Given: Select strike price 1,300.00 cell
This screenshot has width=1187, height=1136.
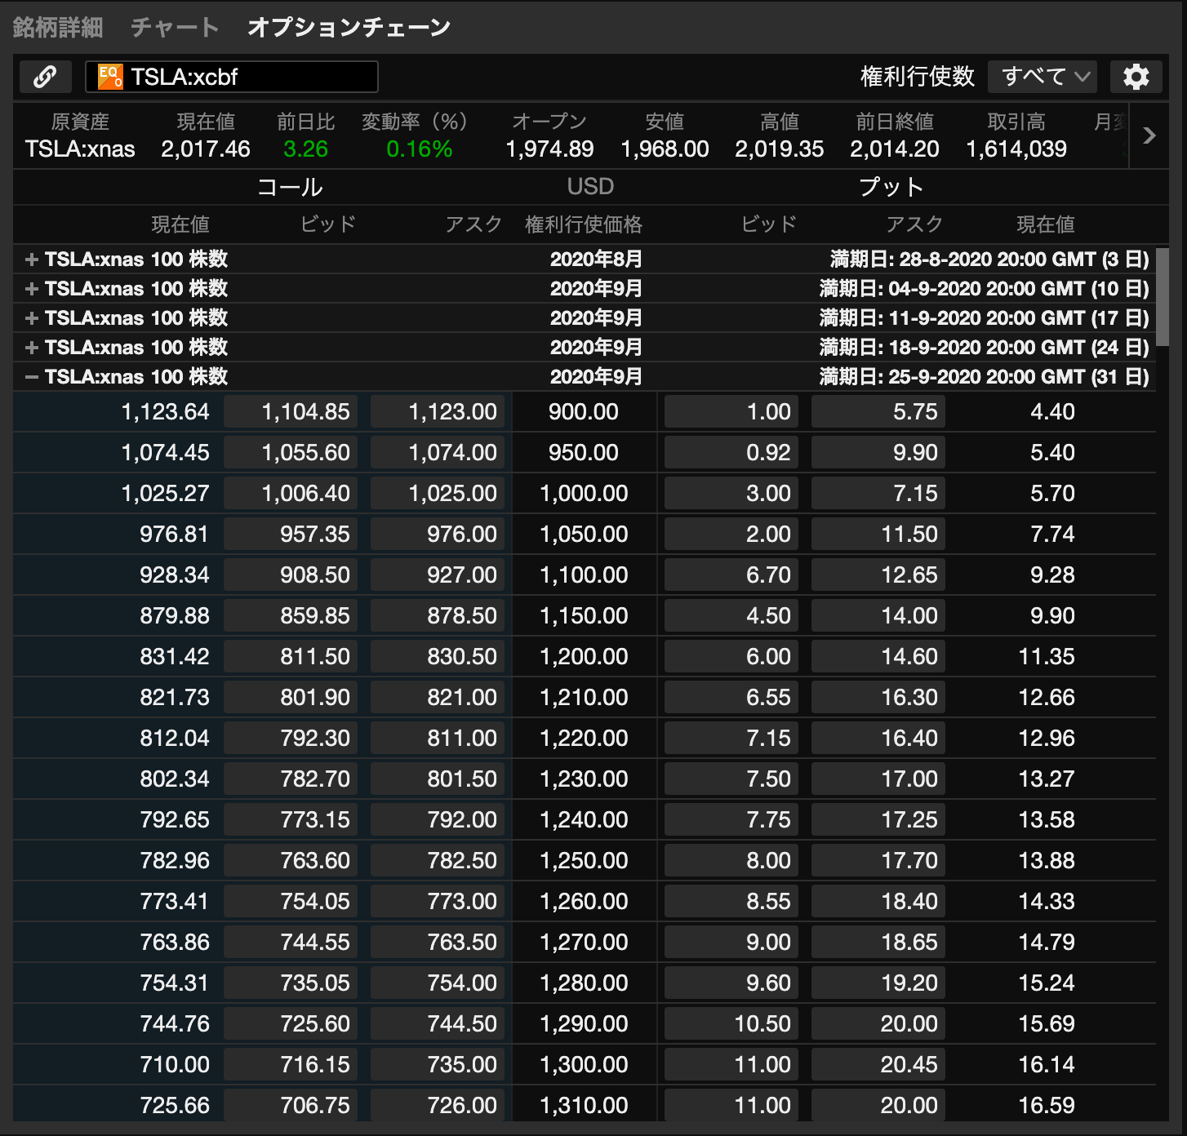Looking at the screenshot, I should (x=585, y=1064).
